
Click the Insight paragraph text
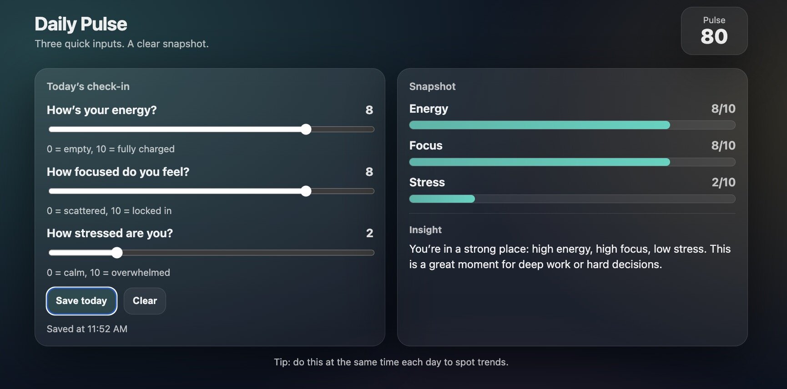point(570,257)
